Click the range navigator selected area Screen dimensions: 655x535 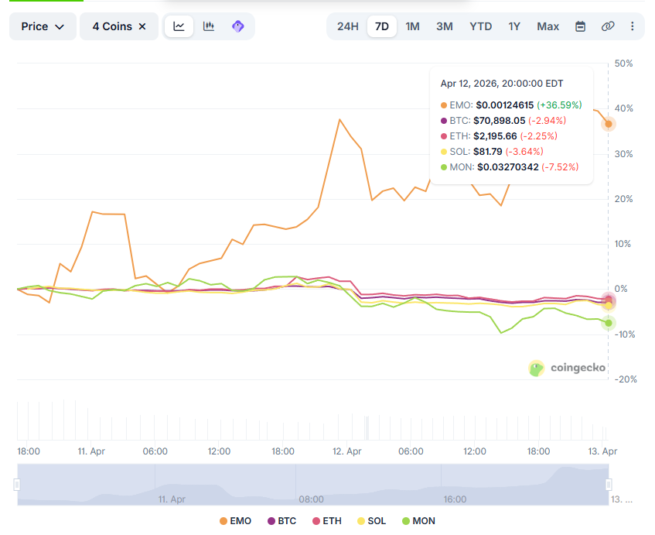coord(313,485)
